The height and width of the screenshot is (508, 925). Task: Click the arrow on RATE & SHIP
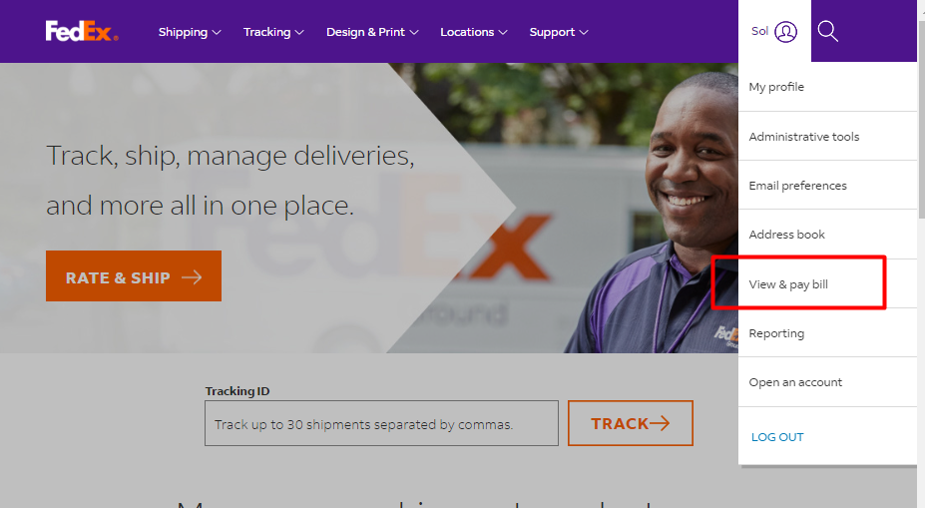coord(192,277)
